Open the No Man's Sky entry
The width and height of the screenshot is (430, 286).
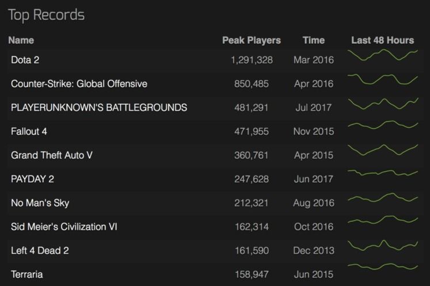tap(40, 203)
